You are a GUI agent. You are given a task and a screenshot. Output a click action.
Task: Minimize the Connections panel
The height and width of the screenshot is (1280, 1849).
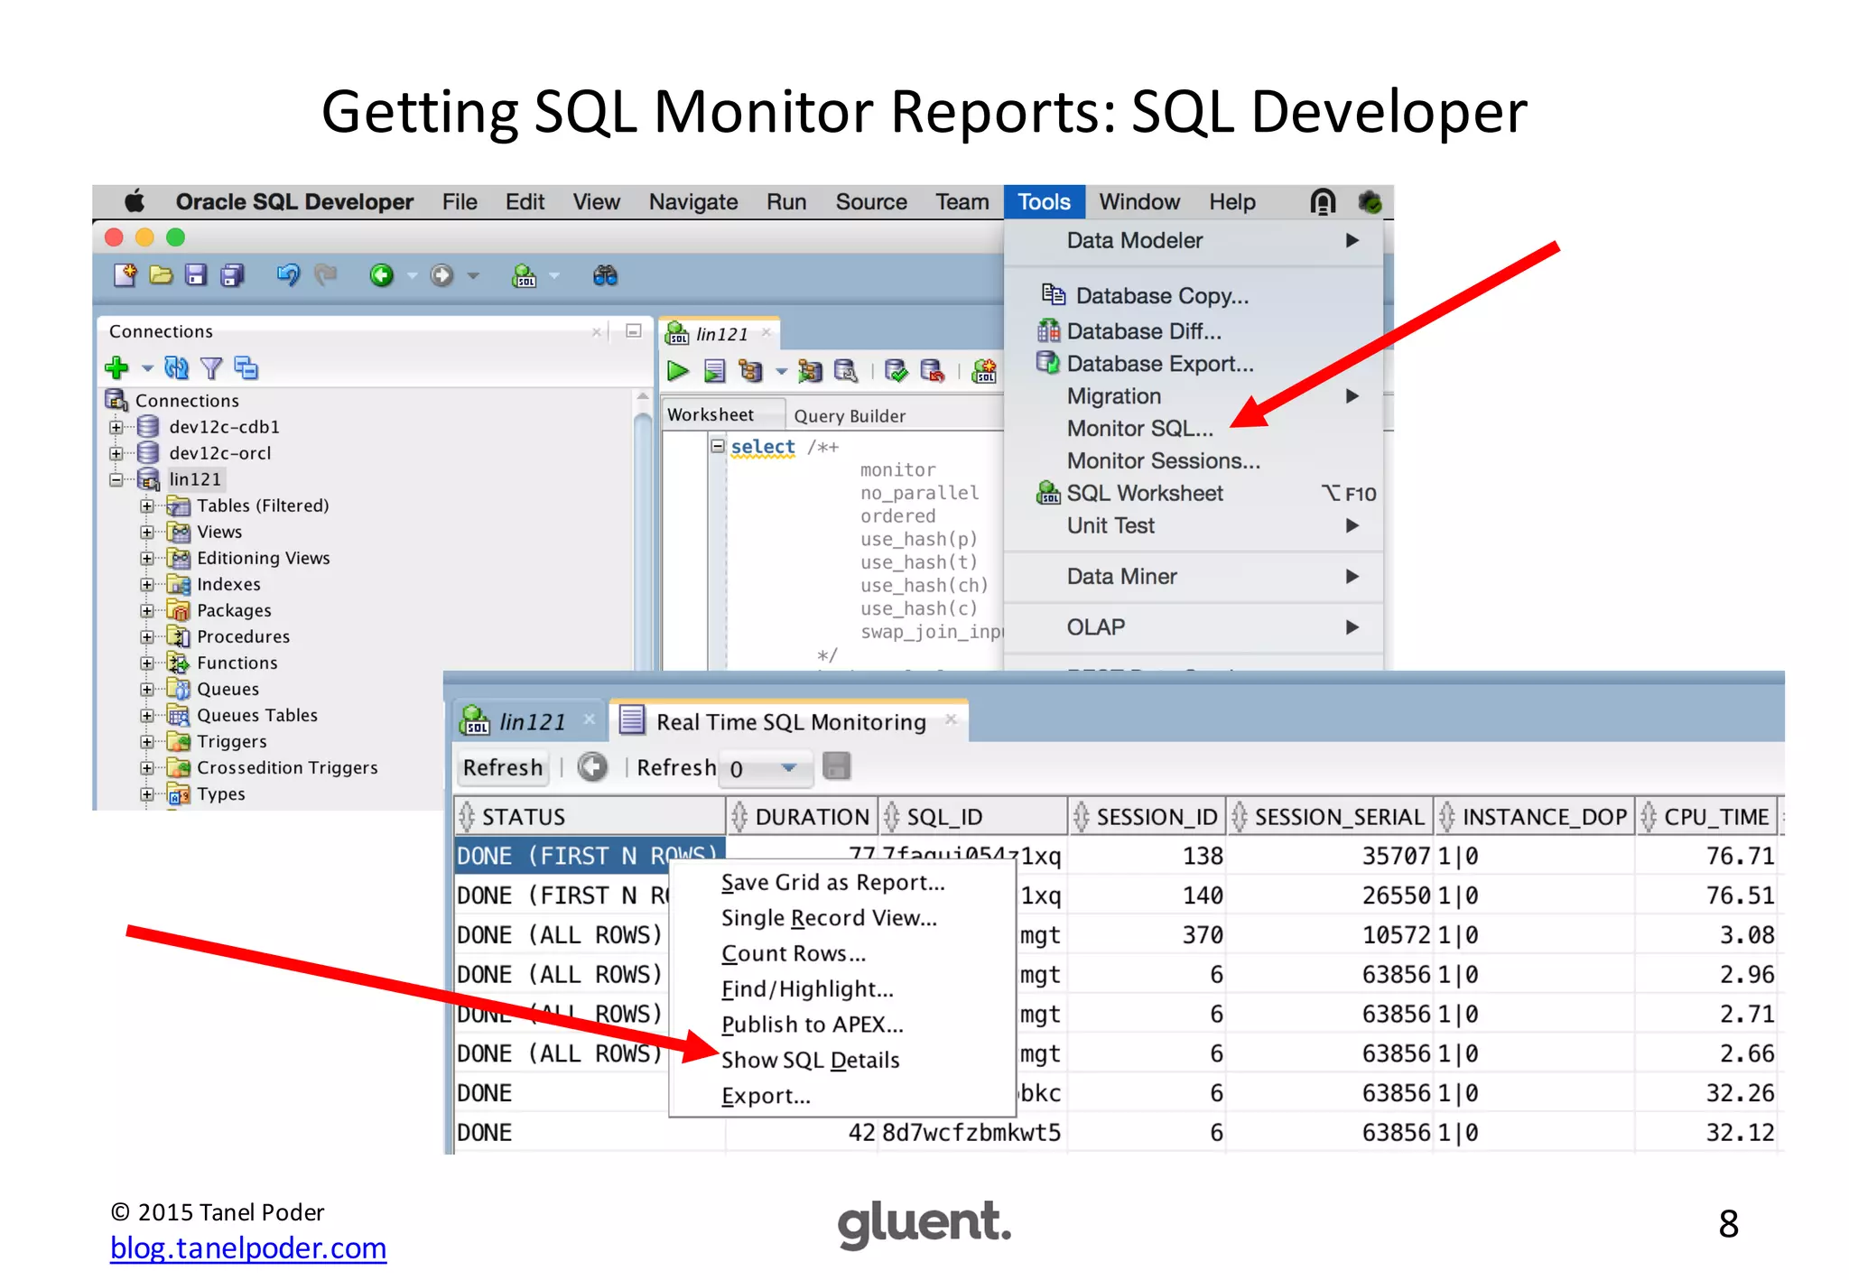click(x=634, y=330)
